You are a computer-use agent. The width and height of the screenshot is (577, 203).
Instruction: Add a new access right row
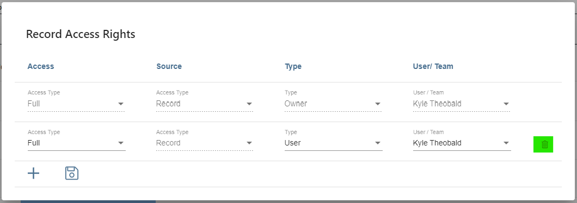[34, 173]
